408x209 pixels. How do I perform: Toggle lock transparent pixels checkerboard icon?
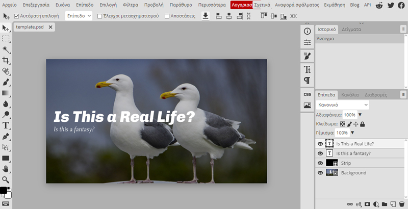click(343, 124)
